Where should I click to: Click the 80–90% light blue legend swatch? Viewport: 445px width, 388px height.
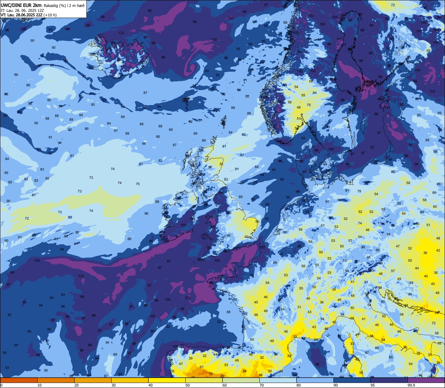tap(315, 380)
